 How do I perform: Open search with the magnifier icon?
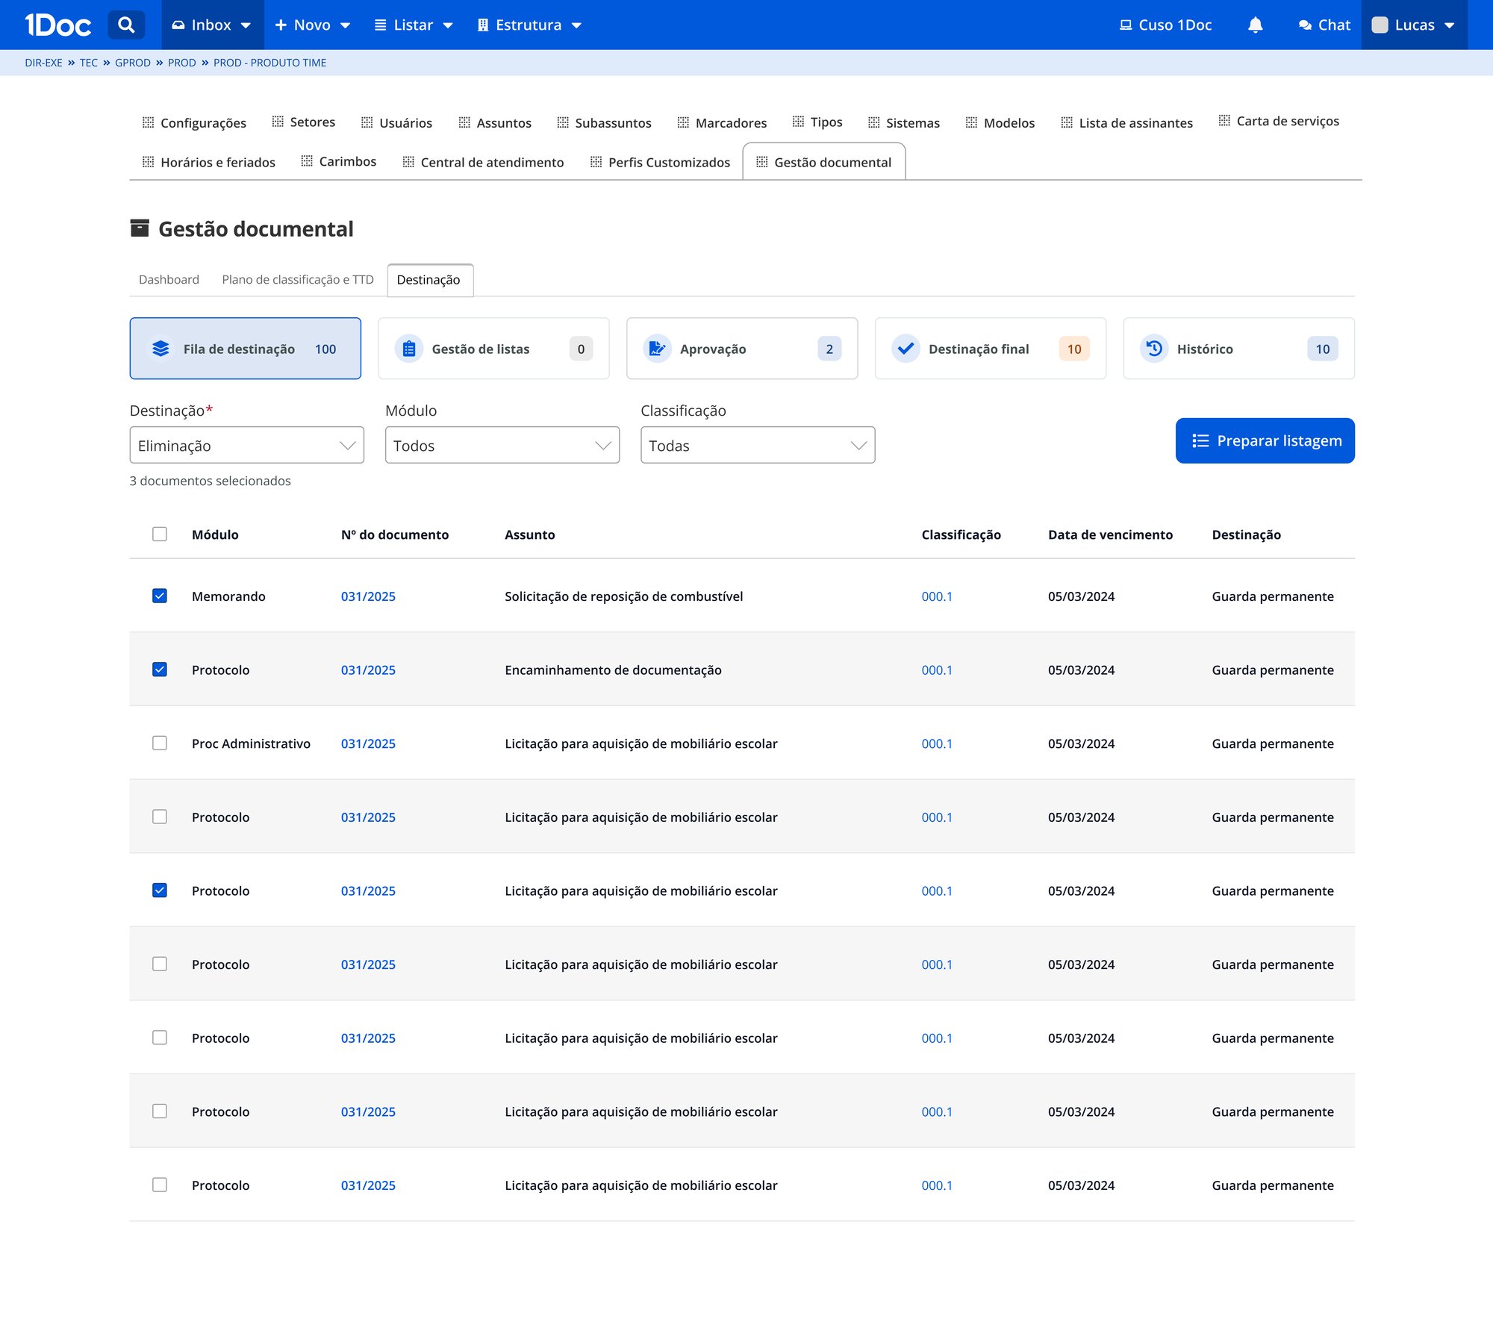click(126, 25)
